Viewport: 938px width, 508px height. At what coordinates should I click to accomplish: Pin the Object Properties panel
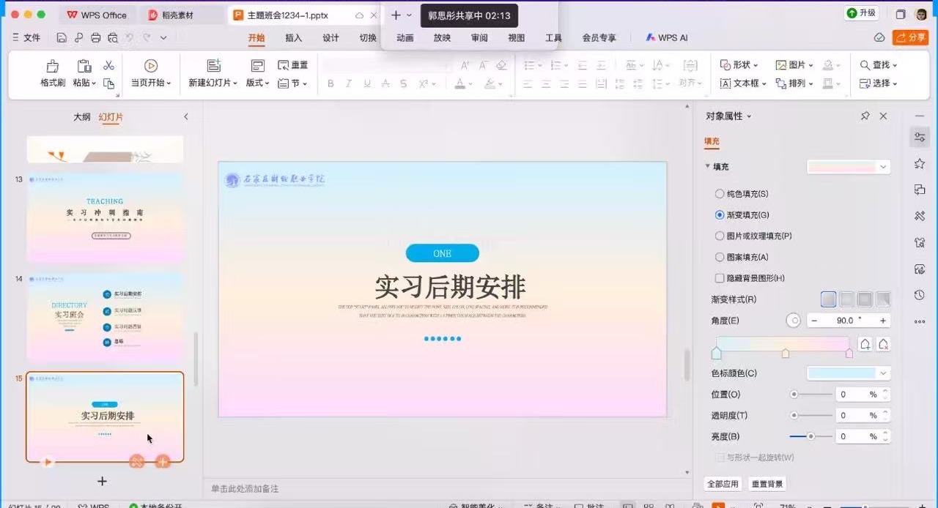pos(865,116)
